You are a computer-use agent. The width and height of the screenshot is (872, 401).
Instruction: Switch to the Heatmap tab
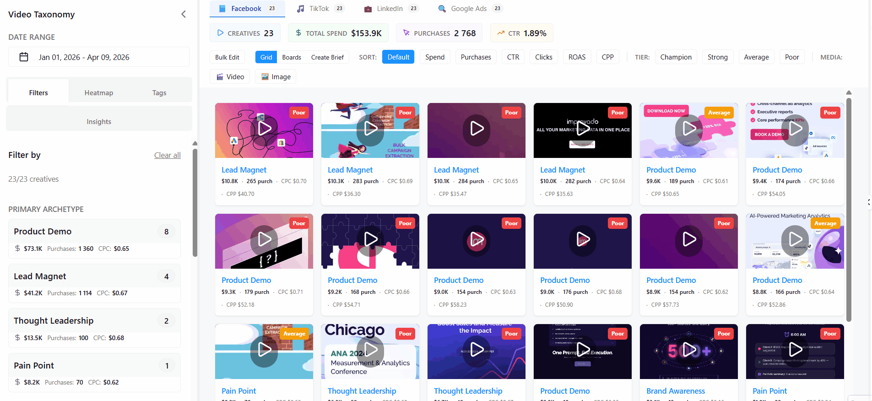[x=98, y=93]
